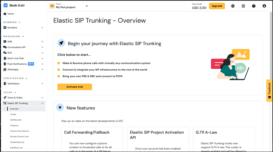Expand the Conversation API section

point(42,47)
